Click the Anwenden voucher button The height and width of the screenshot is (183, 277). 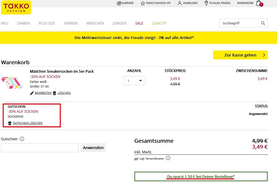(93, 148)
